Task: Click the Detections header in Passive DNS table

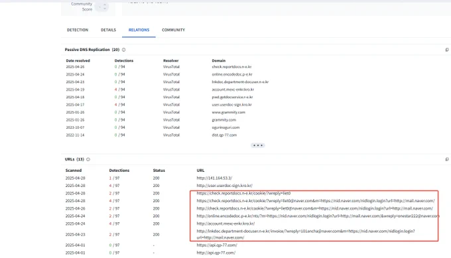Action: (124, 61)
